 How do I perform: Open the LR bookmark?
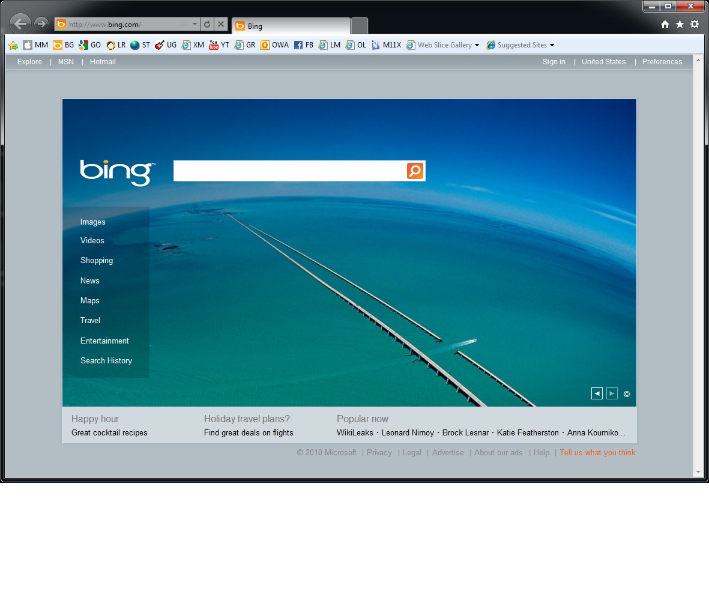[x=116, y=45]
